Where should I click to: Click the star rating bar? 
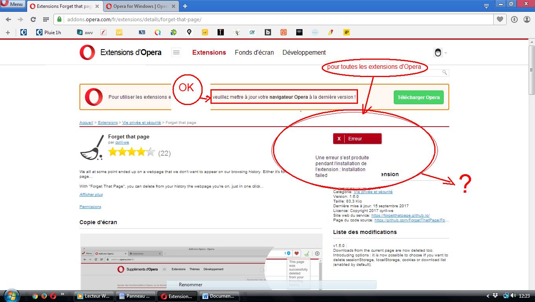click(x=131, y=152)
